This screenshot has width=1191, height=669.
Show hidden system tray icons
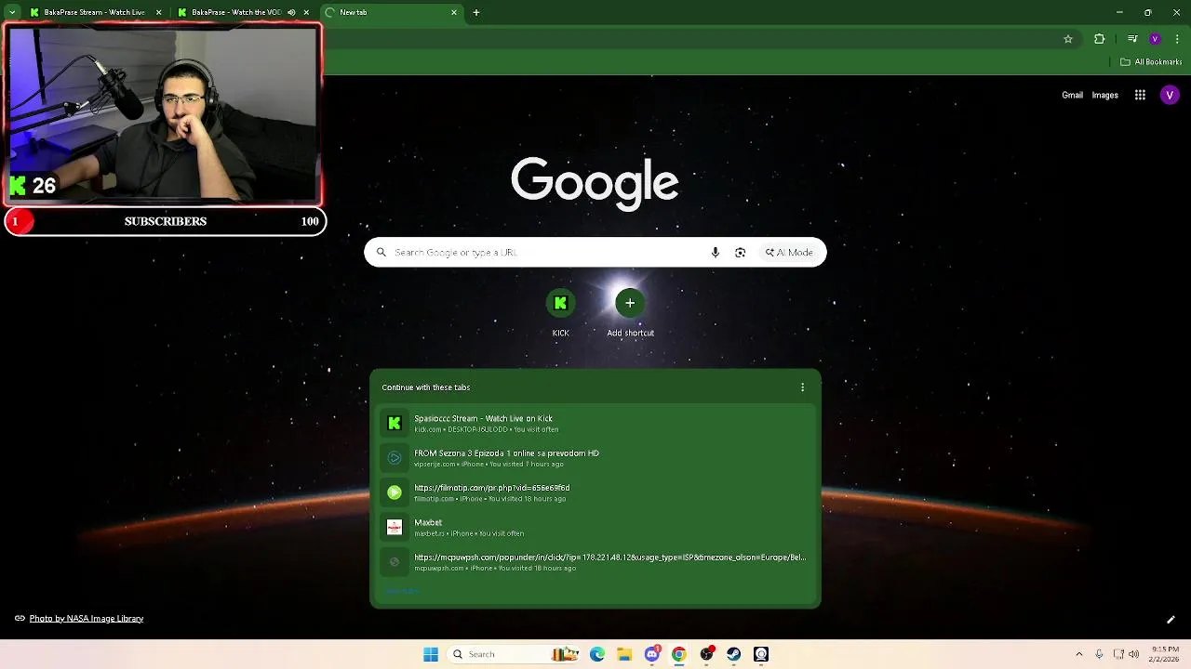pyautogui.click(x=1079, y=654)
